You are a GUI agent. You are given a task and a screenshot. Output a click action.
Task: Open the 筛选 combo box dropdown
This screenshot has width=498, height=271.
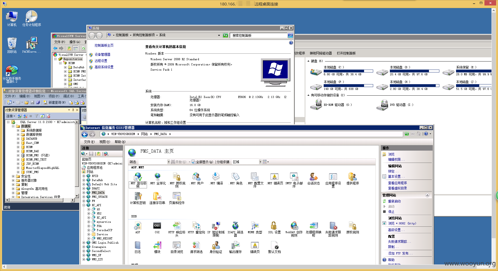169,162
